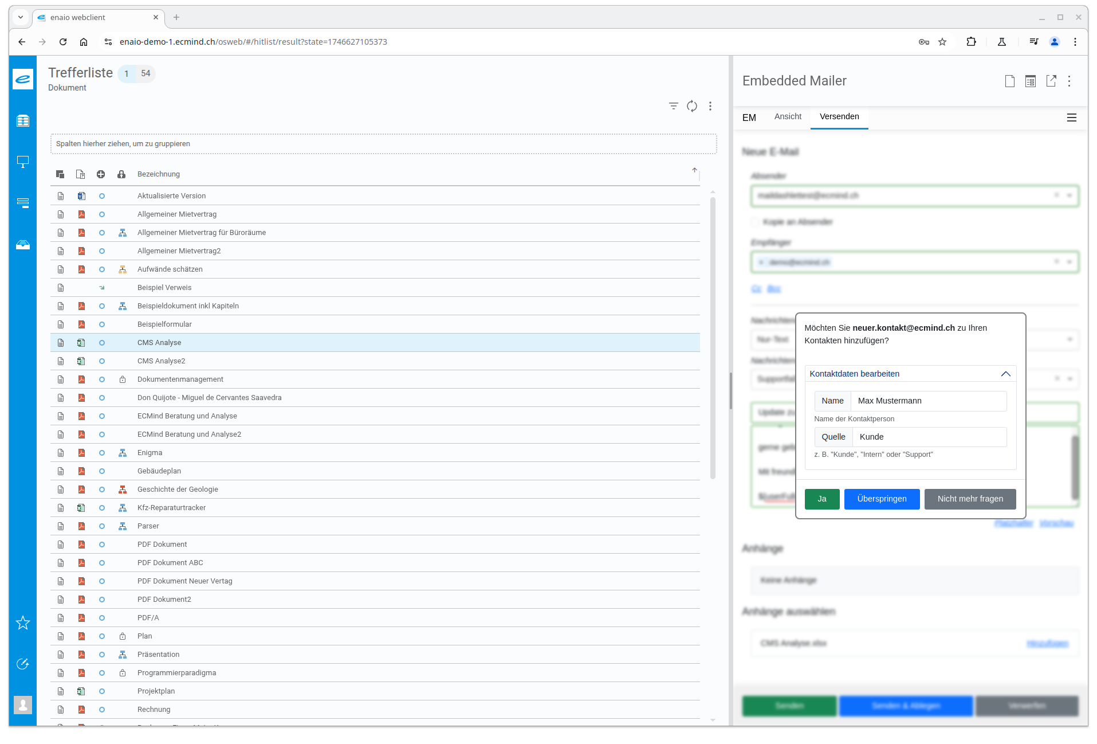Click the red structure icon in Geschichte der Geologie row

point(123,490)
